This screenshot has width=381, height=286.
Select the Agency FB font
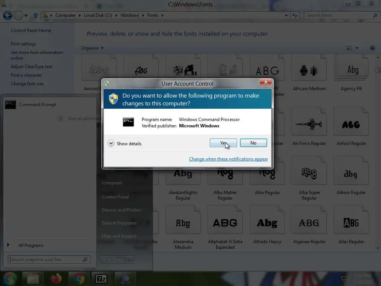(351, 73)
